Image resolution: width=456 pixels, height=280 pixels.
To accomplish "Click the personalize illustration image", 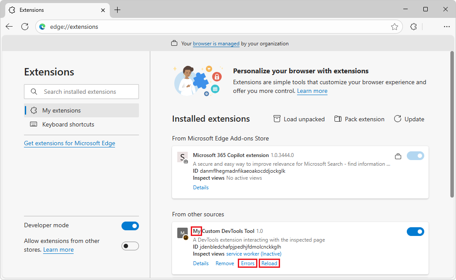I will tap(198, 81).
